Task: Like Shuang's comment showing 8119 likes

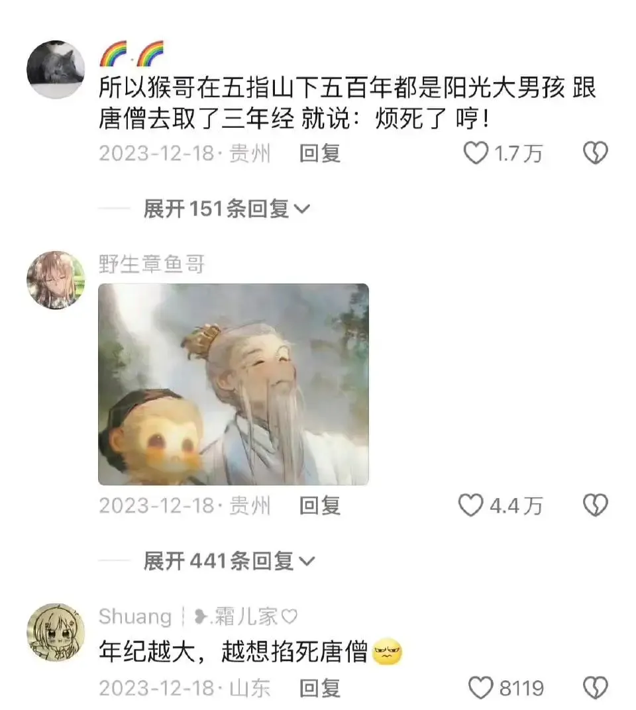Action: (x=480, y=687)
